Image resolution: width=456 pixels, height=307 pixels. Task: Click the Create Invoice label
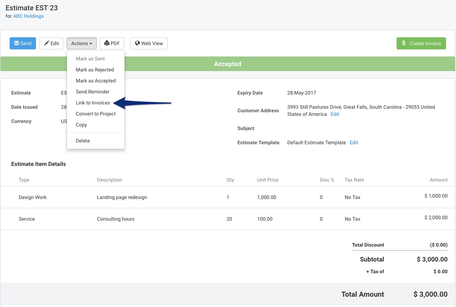click(425, 43)
